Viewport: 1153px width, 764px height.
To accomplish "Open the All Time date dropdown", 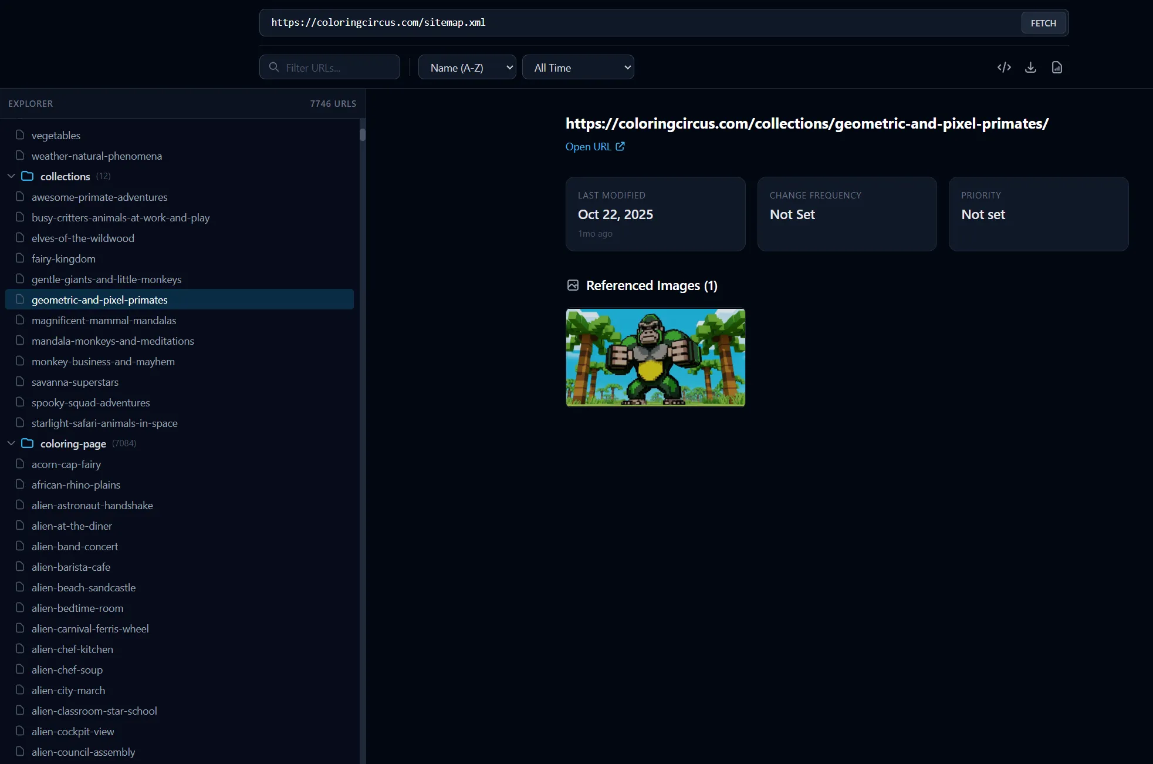I will point(578,68).
